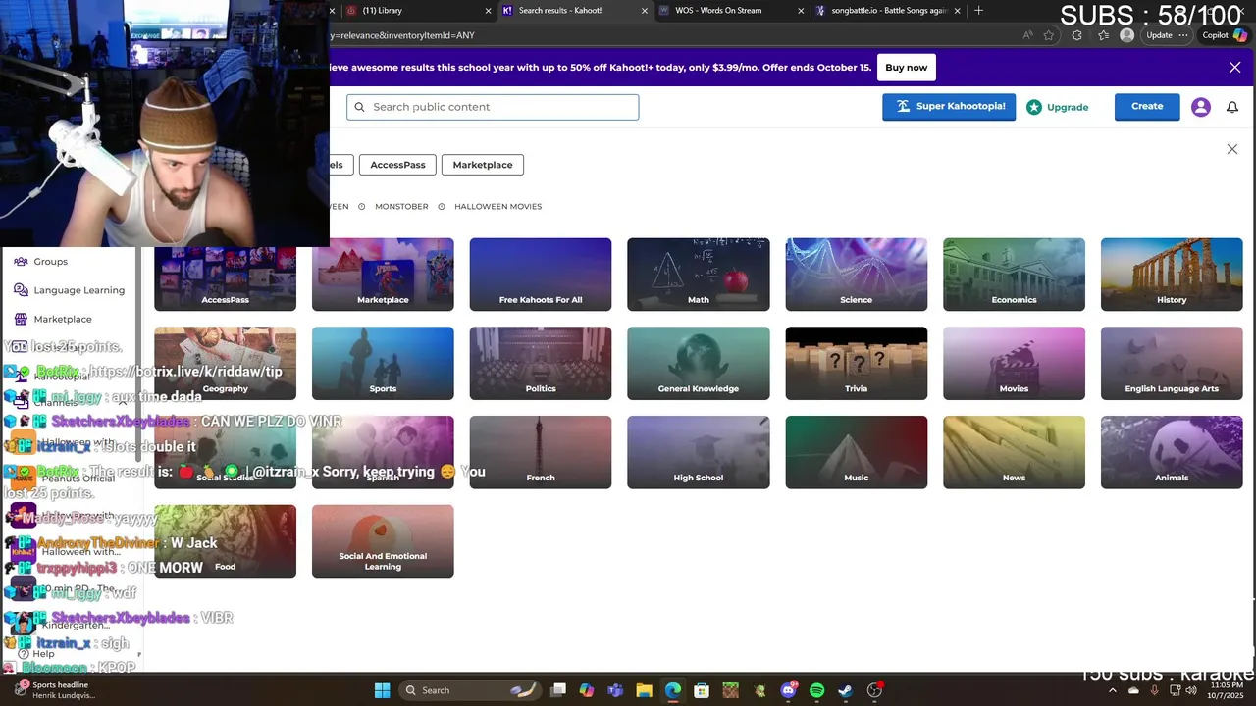Open the News category tile

tap(1014, 452)
